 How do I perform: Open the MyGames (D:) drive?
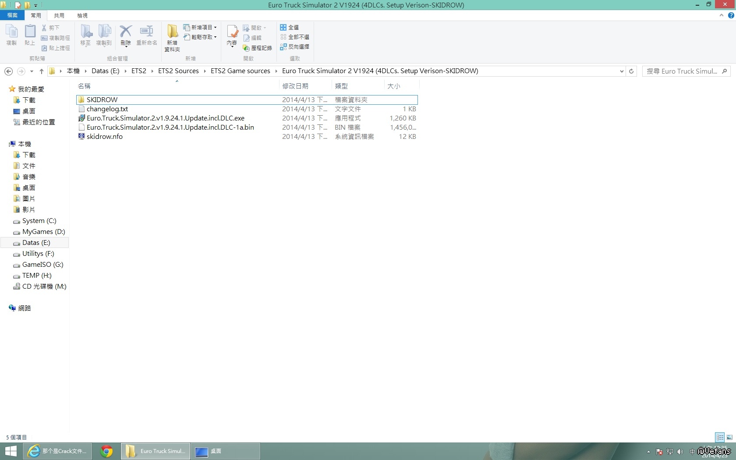(39, 231)
